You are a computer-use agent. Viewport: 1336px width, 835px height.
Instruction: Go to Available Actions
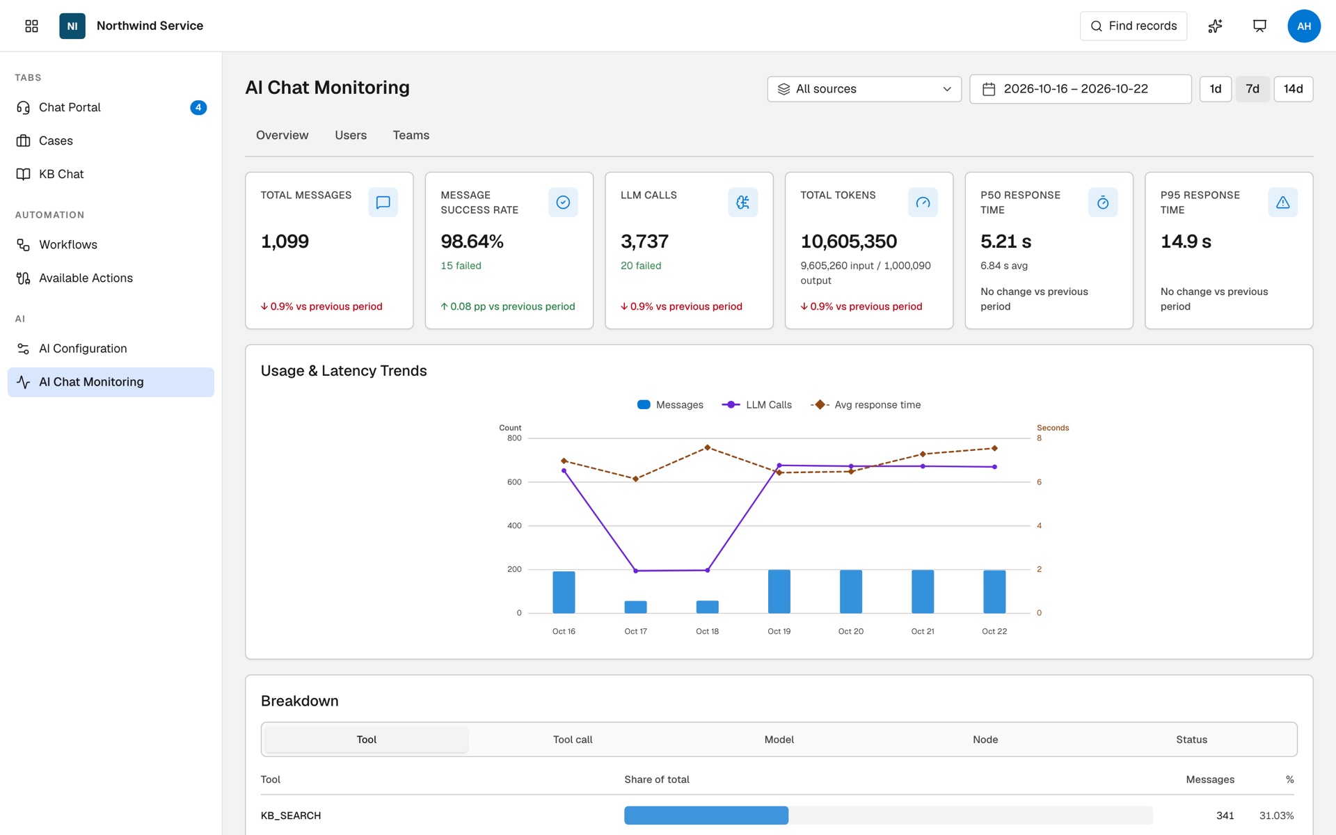tap(111, 278)
